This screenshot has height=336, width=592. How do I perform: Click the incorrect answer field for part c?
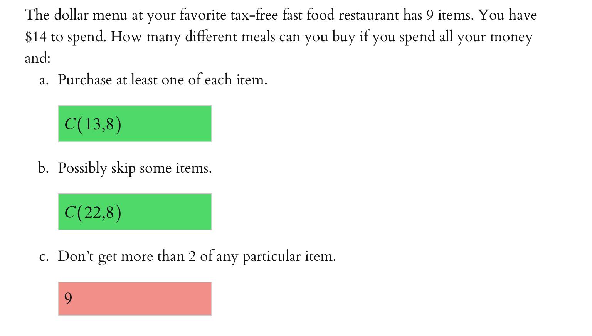coord(135,299)
